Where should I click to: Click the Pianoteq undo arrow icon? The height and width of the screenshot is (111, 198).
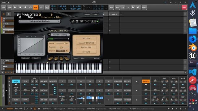pyautogui.click(x=85, y=21)
